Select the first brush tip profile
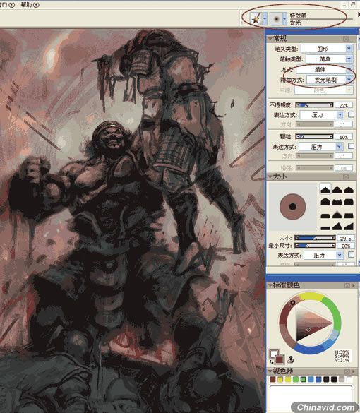This screenshot has height=413, width=360. pyautogui.click(x=325, y=190)
